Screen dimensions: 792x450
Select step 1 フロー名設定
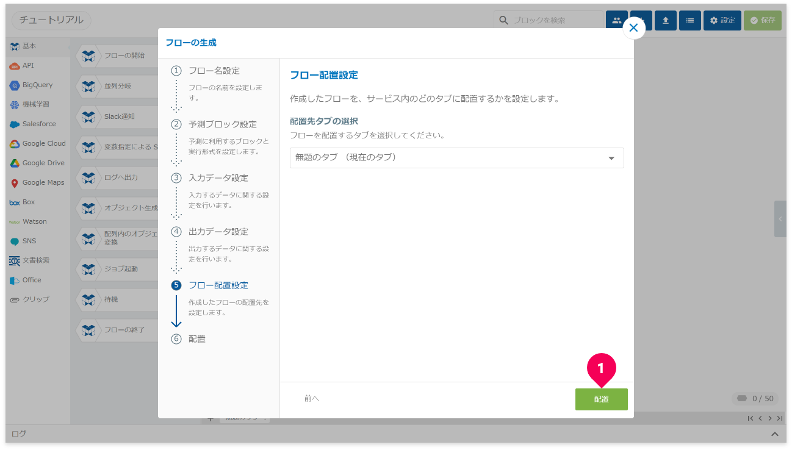(x=214, y=71)
